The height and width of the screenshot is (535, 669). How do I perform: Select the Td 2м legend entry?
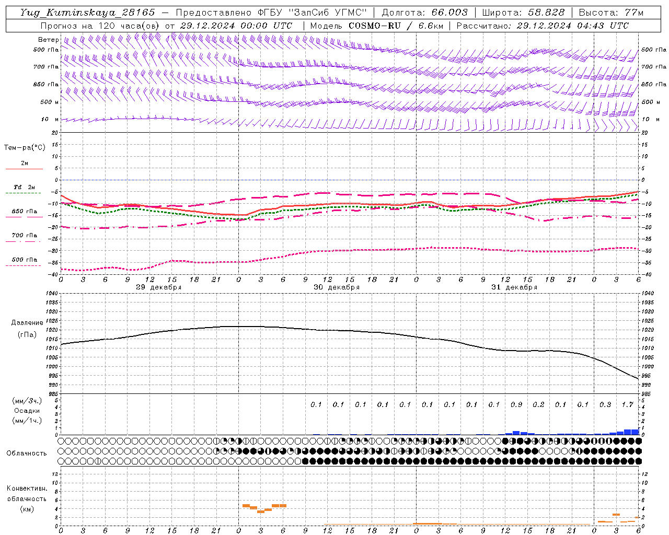[24, 187]
